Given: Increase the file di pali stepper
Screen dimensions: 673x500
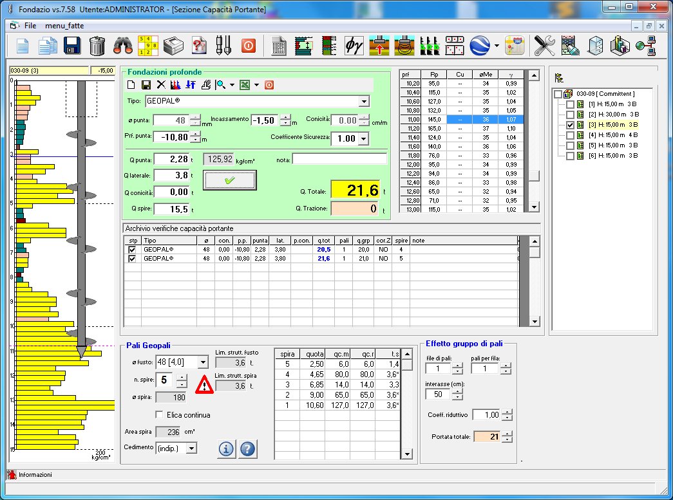Looking at the screenshot, I should coord(457,366).
